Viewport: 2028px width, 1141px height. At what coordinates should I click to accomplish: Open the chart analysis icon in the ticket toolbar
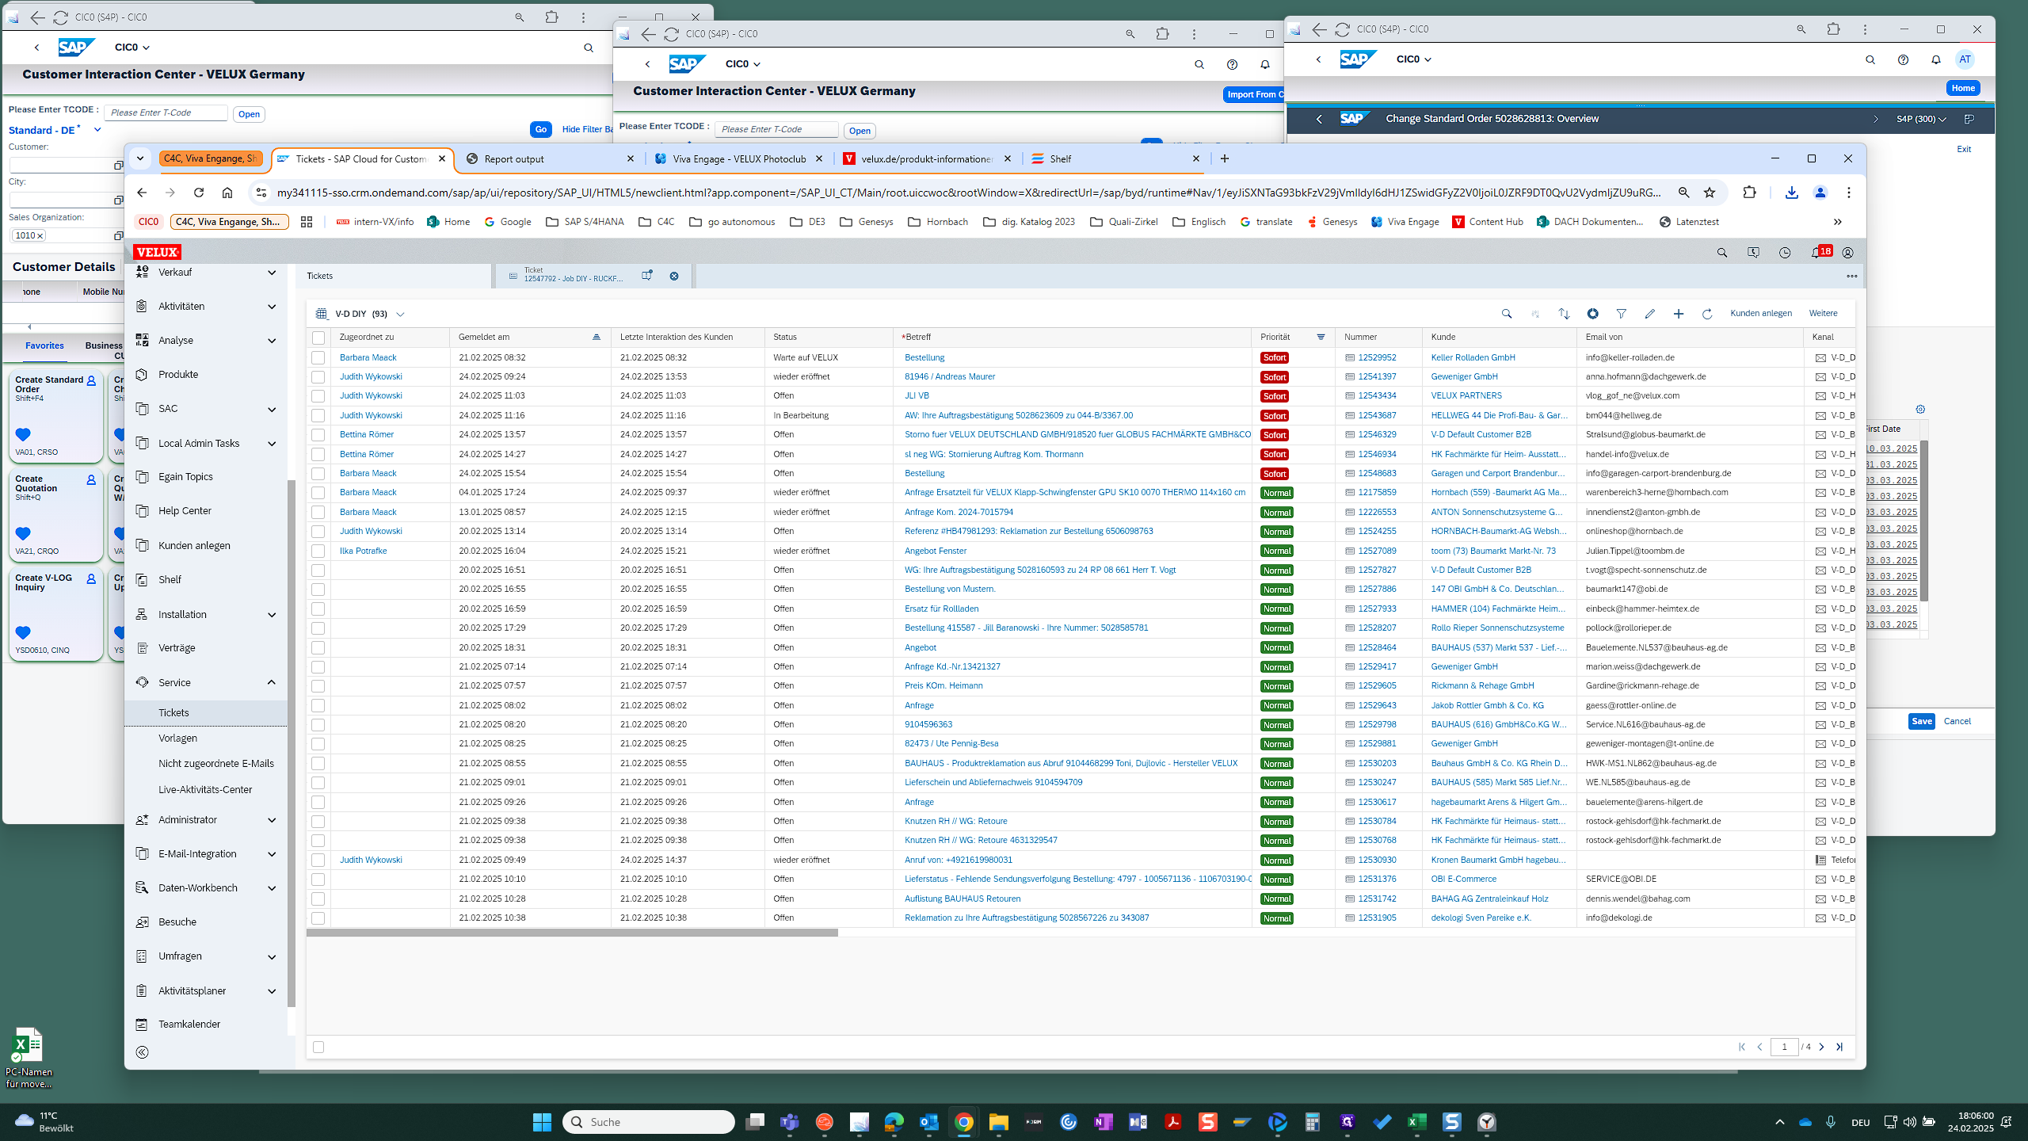pyautogui.click(x=1592, y=314)
